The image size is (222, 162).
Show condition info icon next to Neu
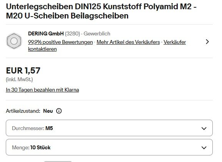(59, 111)
